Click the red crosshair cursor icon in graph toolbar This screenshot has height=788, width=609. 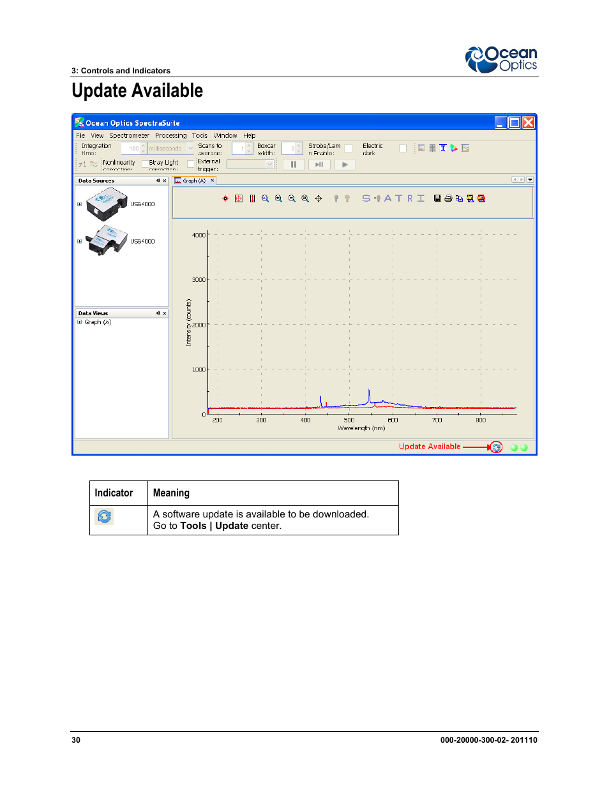point(225,198)
